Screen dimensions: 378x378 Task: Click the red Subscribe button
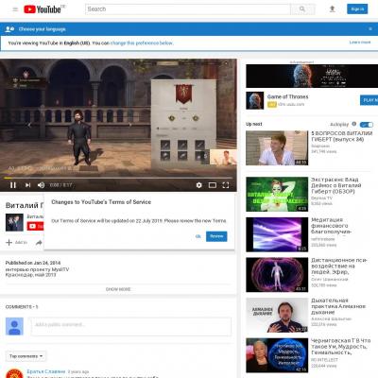(35, 226)
